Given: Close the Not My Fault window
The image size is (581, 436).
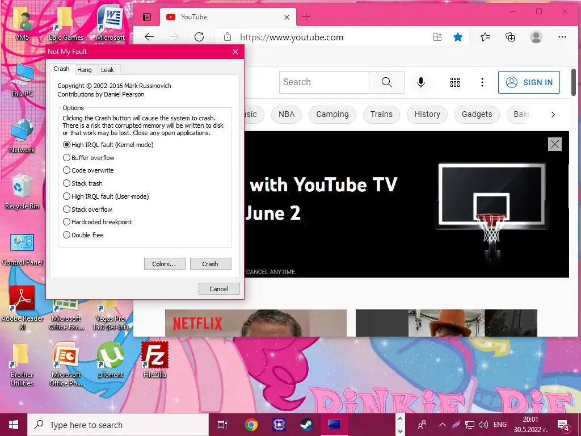Looking at the screenshot, I should point(235,52).
